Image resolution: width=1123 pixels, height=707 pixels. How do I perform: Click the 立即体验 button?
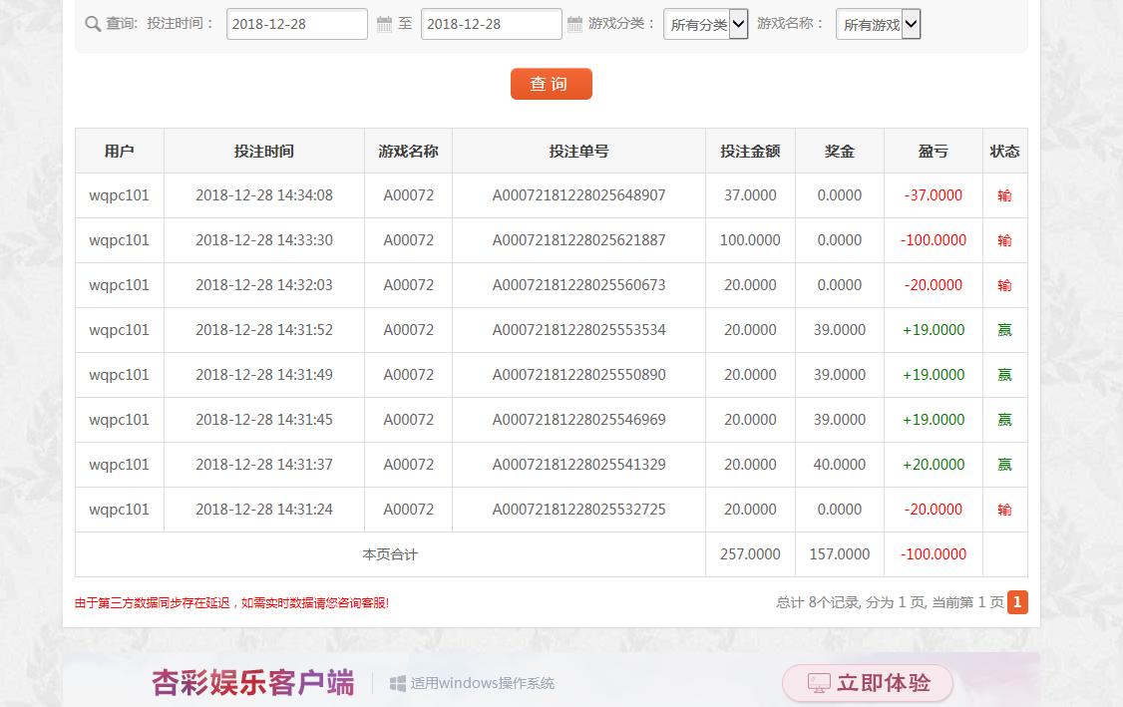tap(868, 683)
